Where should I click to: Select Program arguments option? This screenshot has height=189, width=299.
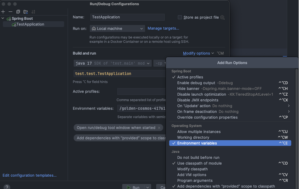pos(230,180)
